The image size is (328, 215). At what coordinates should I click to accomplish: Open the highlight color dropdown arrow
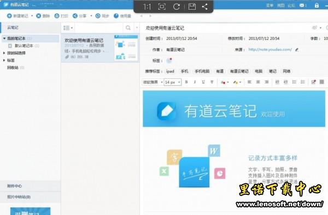240,82
